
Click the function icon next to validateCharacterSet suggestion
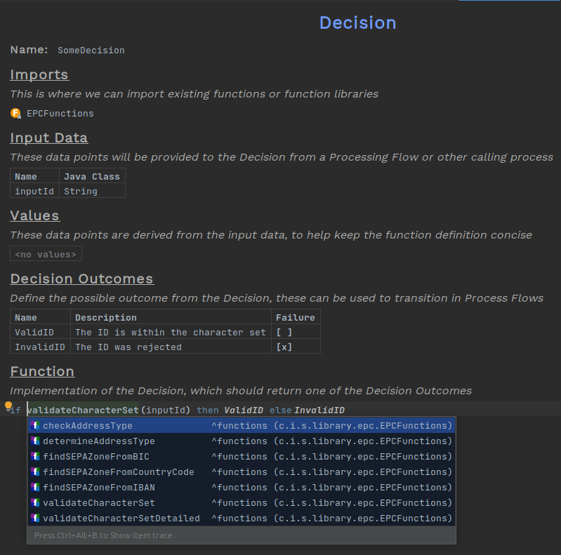(35, 502)
